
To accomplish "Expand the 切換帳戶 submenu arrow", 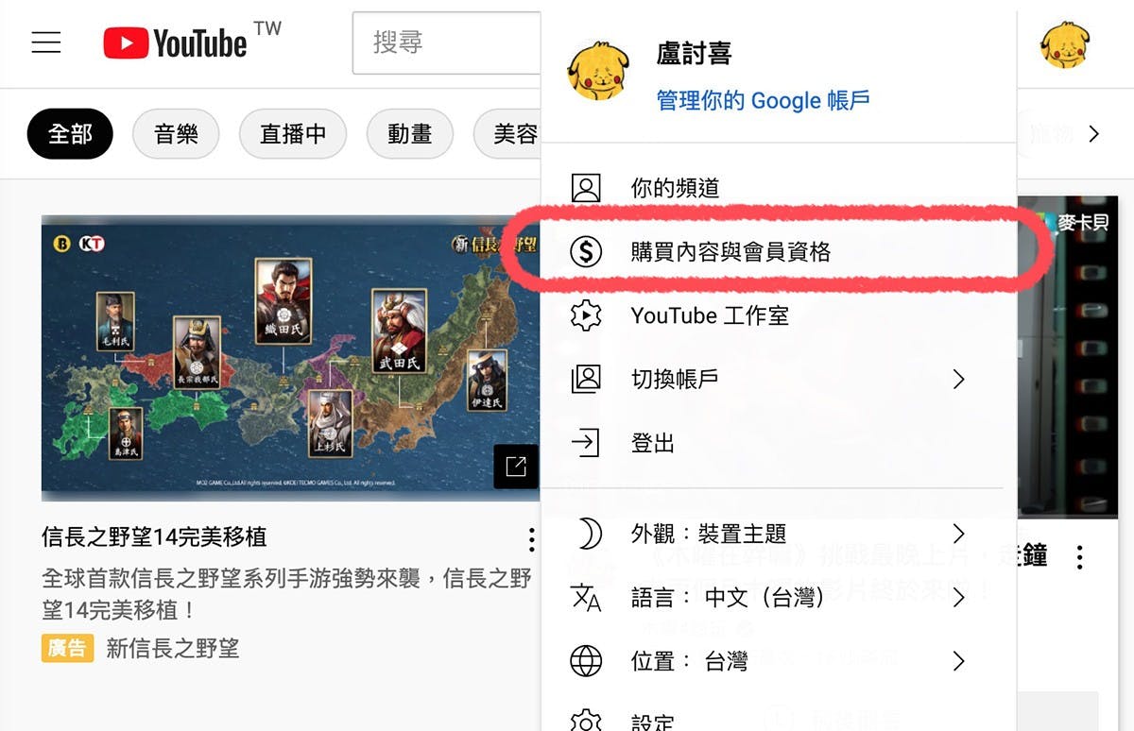I will (959, 379).
